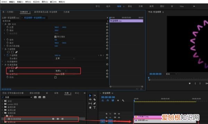Click the timeline panel timecode

pyautogui.click(x=108, y=97)
